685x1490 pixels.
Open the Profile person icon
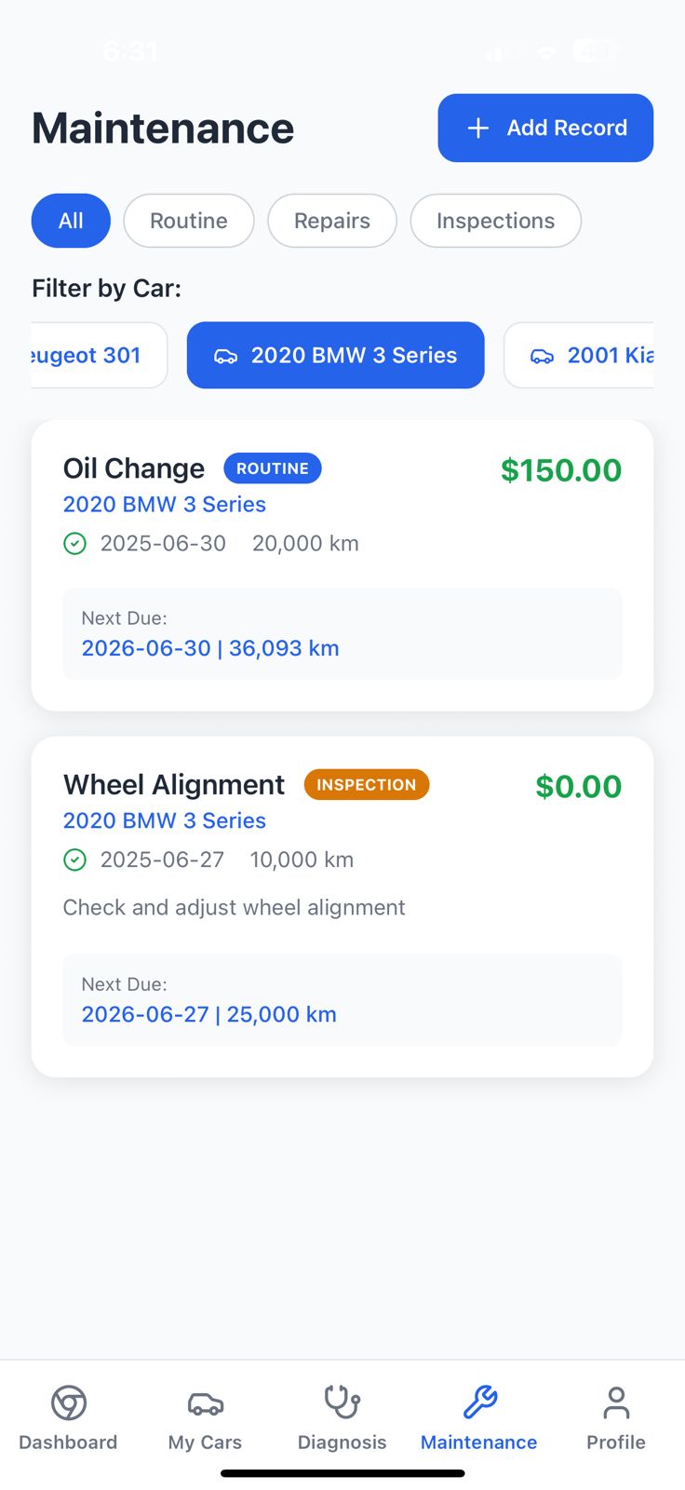pos(616,1402)
